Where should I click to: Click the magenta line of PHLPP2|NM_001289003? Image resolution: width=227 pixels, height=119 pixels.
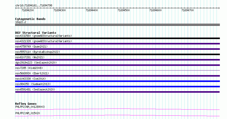(117, 109)
